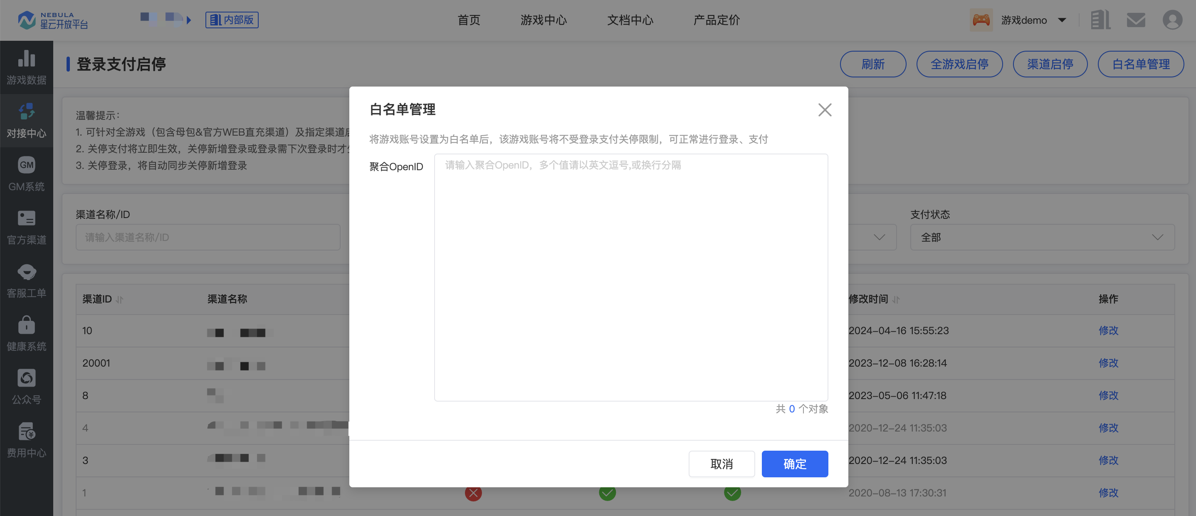Image resolution: width=1196 pixels, height=516 pixels.
Task: Click the 确定 button in dialog
Action: point(794,464)
